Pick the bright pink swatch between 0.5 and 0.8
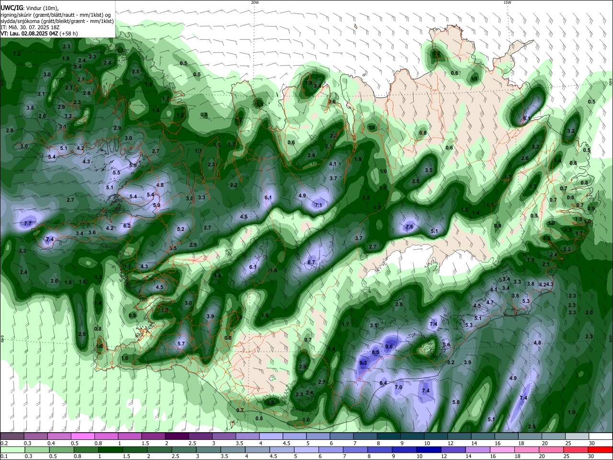This screenshot has height=460, width=613. 83,437
